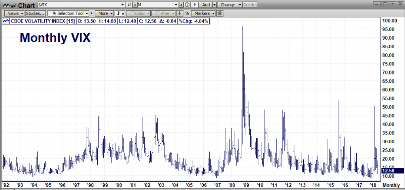Open the symbol search magnifier icon

(129, 5)
